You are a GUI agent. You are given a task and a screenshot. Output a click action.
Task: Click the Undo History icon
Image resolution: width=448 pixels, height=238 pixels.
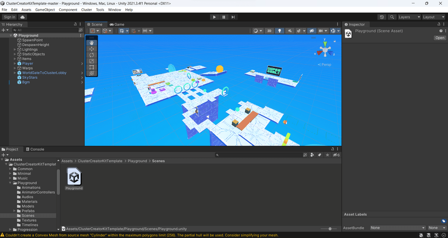click(382, 17)
